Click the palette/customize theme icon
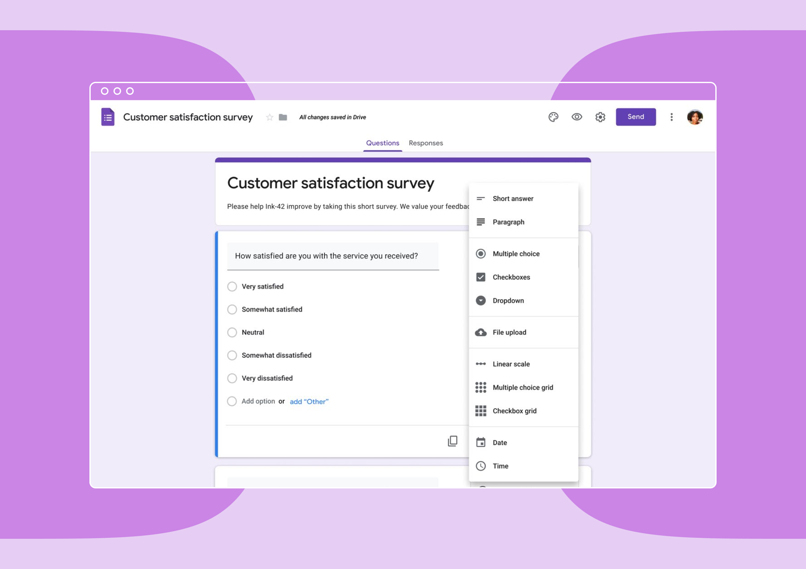This screenshot has width=806, height=569. (x=552, y=117)
